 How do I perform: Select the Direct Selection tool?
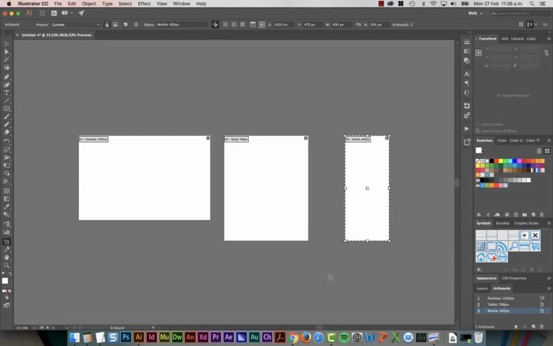(x=6, y=52)
